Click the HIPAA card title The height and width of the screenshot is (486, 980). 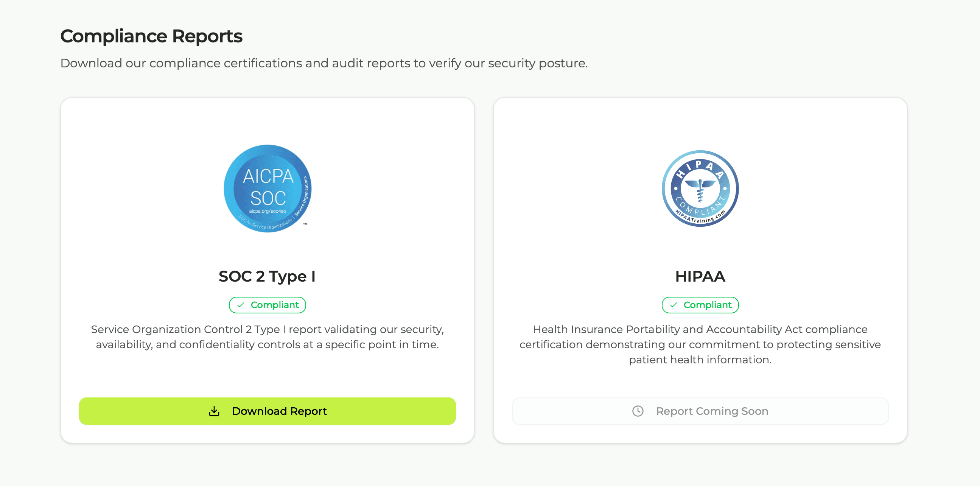coord(700,276)
